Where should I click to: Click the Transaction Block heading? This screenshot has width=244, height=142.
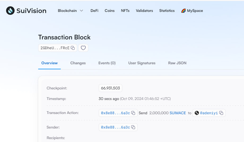64,37
